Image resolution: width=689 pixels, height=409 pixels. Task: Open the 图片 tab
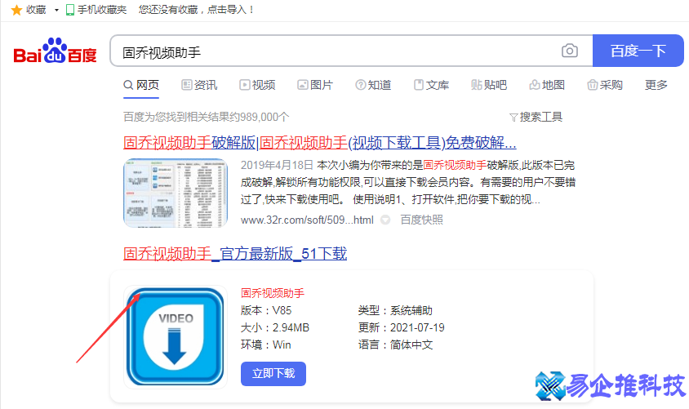point(315,85)
